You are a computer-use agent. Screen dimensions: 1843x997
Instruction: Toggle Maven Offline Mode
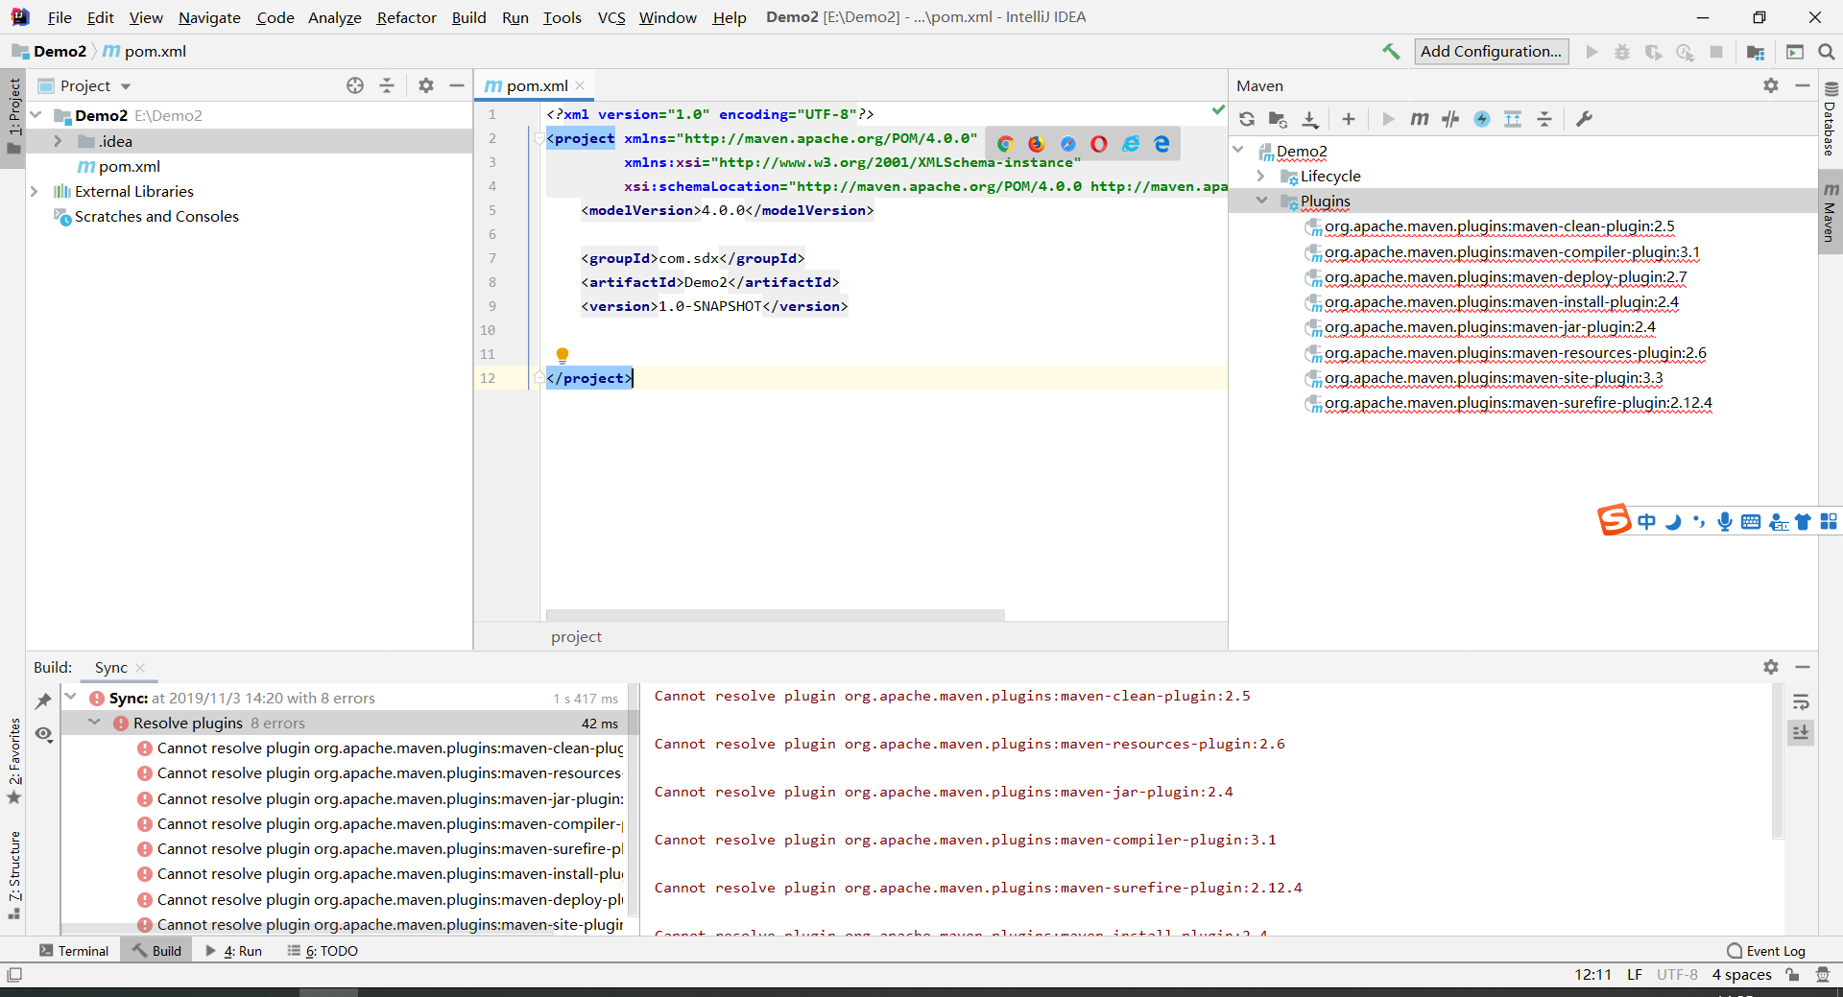click(x=1450, y=119)
